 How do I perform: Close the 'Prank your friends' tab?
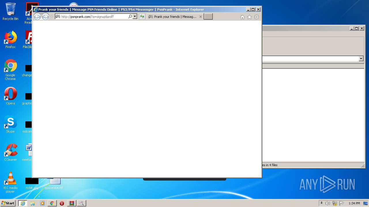point(201,17)
